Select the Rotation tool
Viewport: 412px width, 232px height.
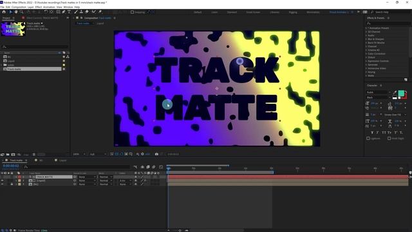coord(46,12)
